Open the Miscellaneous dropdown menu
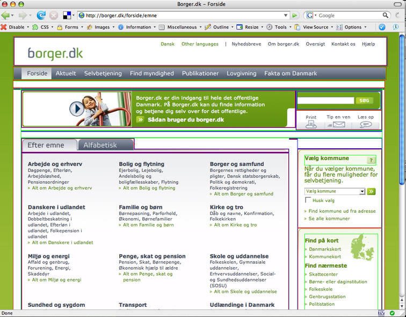The width and height of the screenshot is (406, 317). coord(180,27)
